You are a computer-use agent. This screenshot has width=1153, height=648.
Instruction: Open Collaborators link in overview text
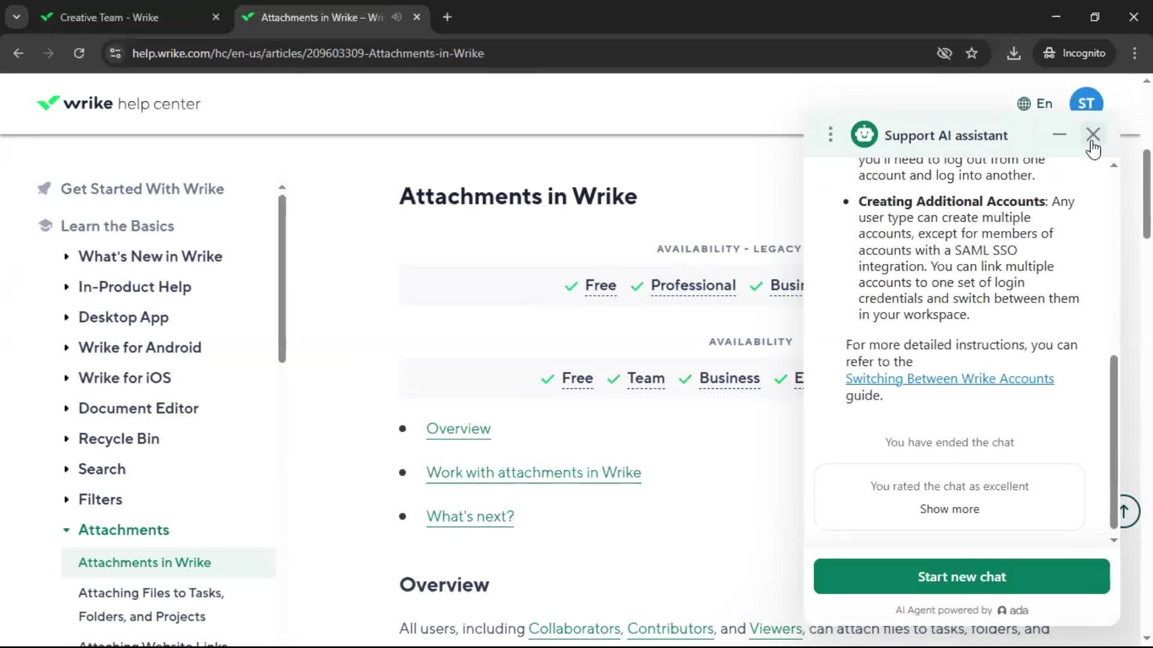click(x=573, y=629)
